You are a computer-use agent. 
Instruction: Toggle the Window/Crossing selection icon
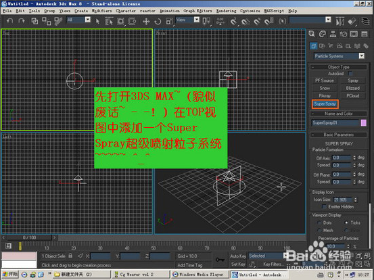pyautogui.click(x=132, y=21)
